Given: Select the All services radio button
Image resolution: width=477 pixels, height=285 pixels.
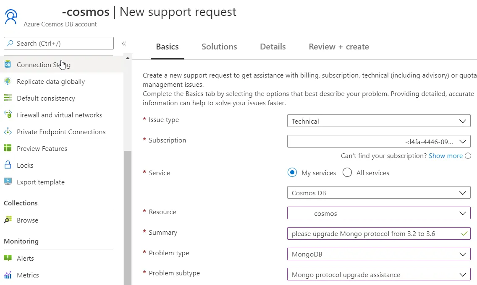Looking at the screenshot, I should pyautogui.click(x=347, y=173).
